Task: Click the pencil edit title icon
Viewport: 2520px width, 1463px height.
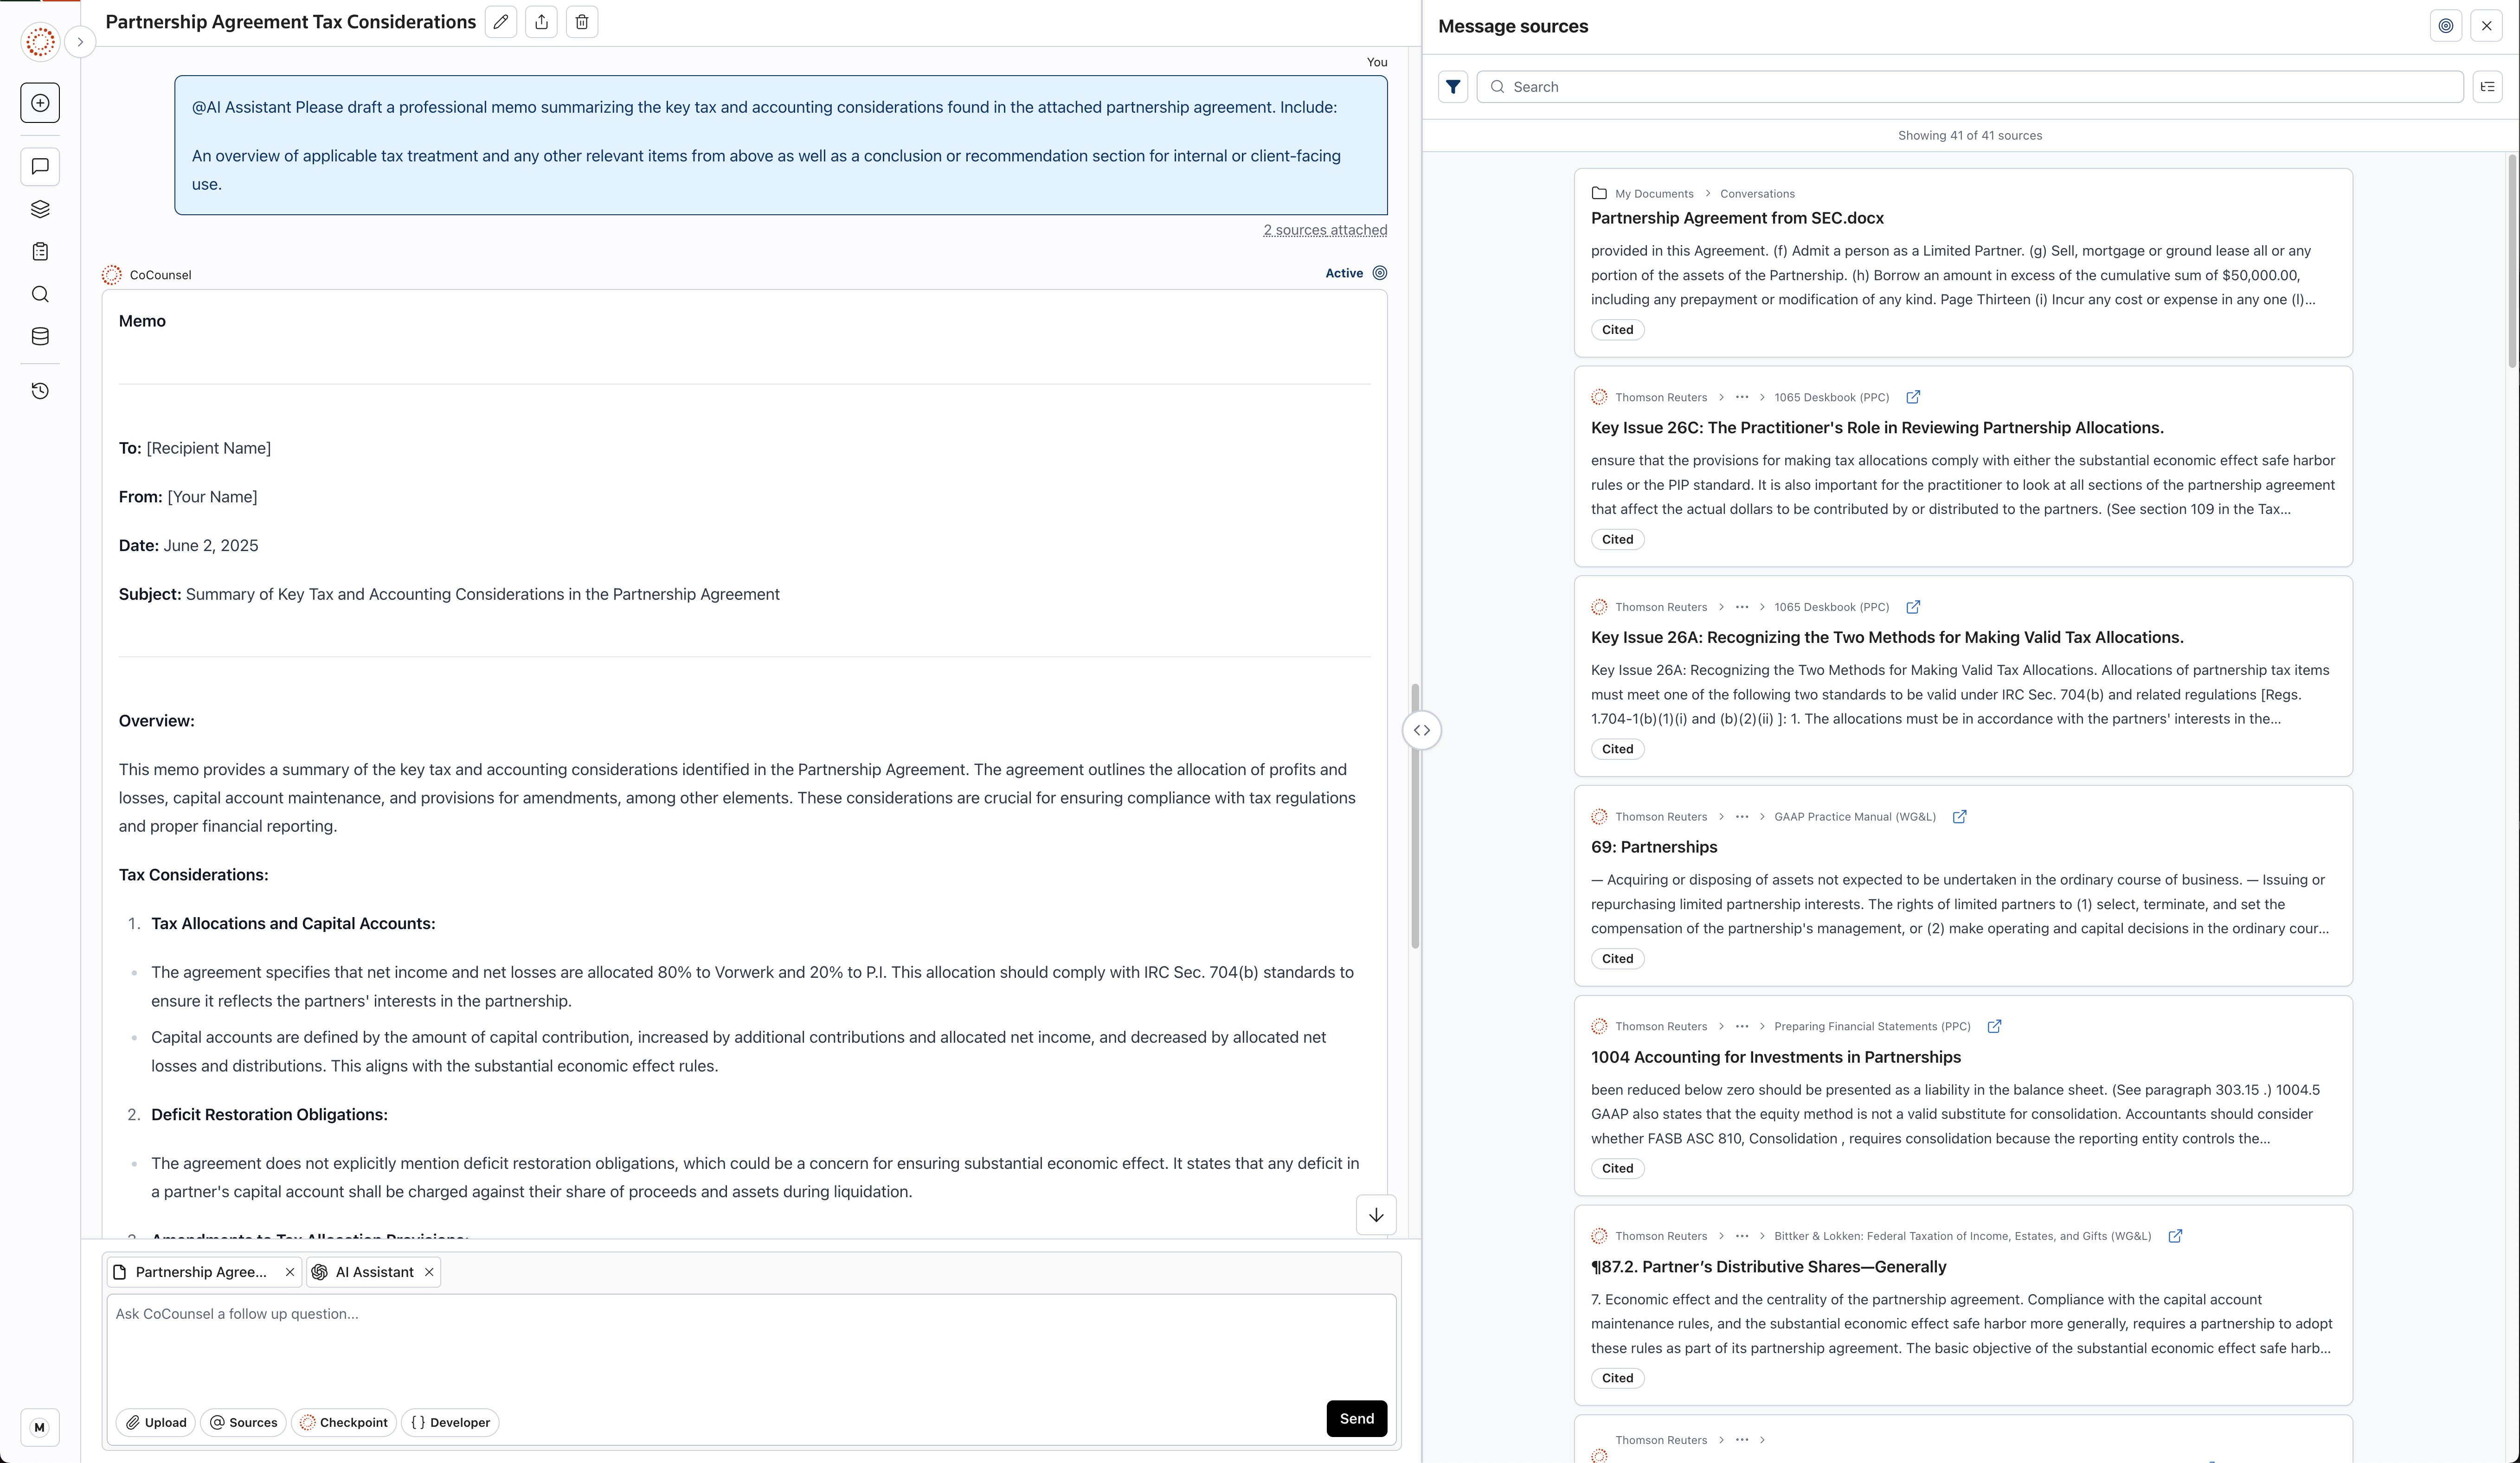Action: [501, 22]
